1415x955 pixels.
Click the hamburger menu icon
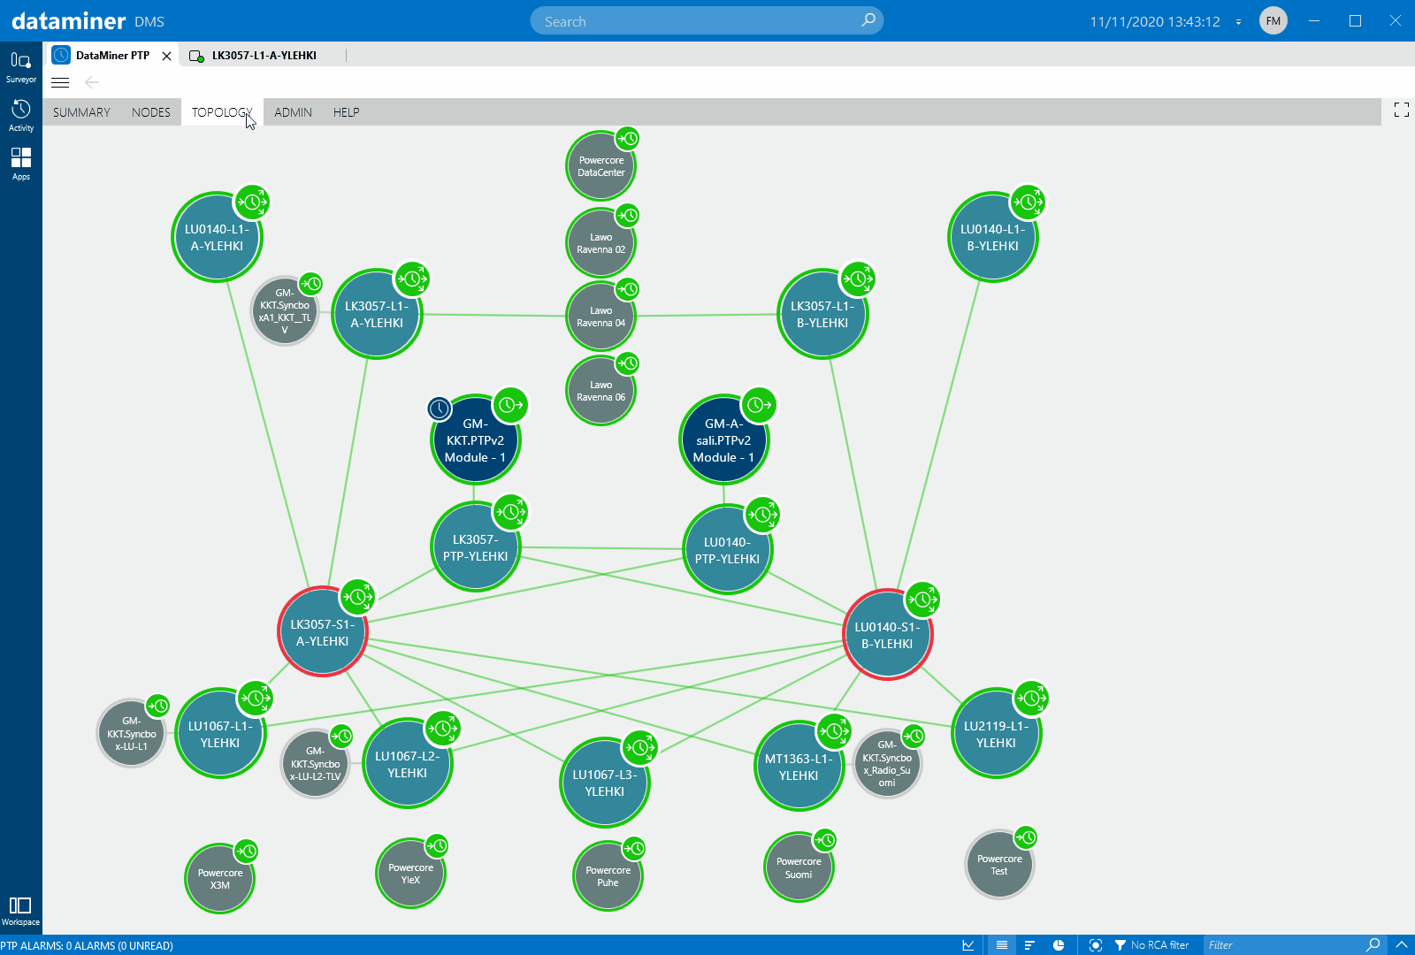click(60, 82)
